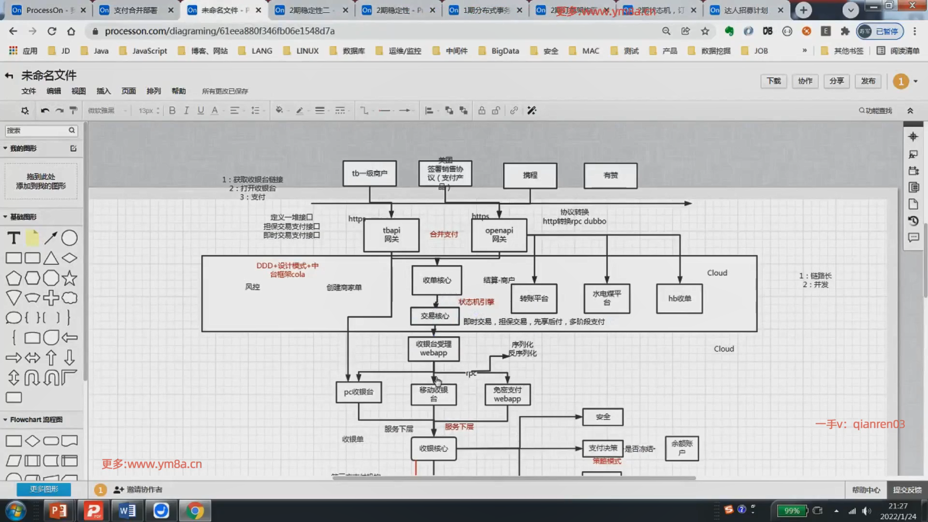Toggle italic formatting
The width and height of the screenshot is (928, 522).
coord(186,111)
